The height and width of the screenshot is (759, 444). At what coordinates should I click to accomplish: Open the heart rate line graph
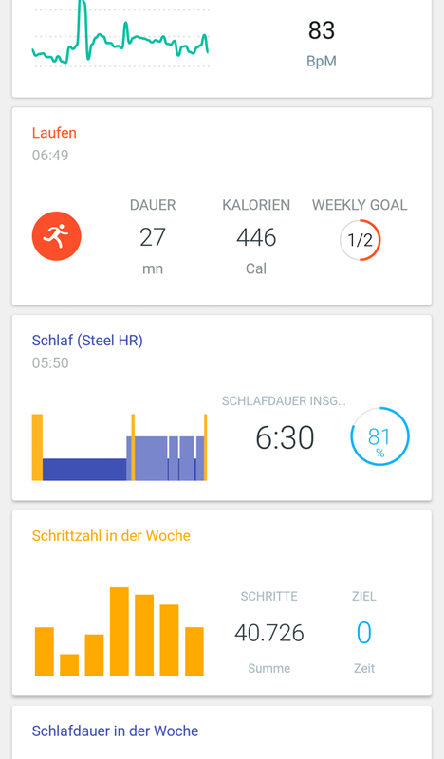(120, 34)
